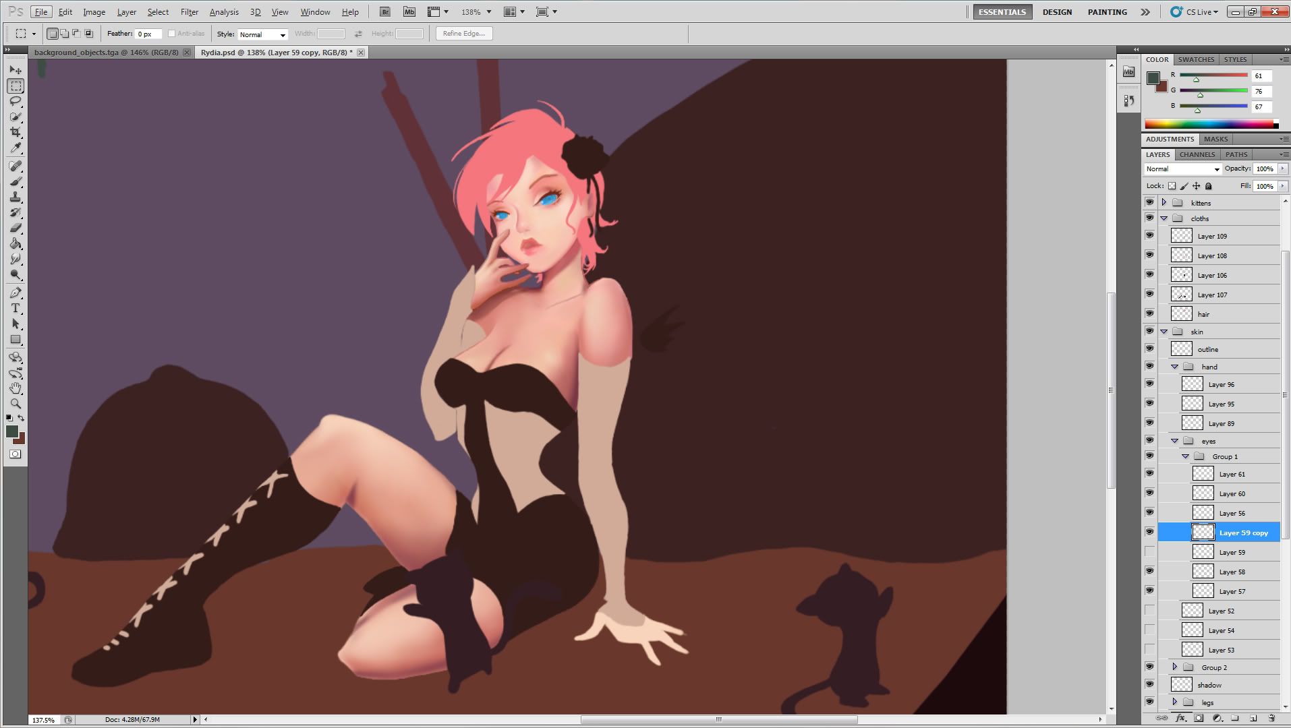Select the Type tool
Viewport: 1291px width, 728px height.
pyautogui.click(x=16, y=308)
